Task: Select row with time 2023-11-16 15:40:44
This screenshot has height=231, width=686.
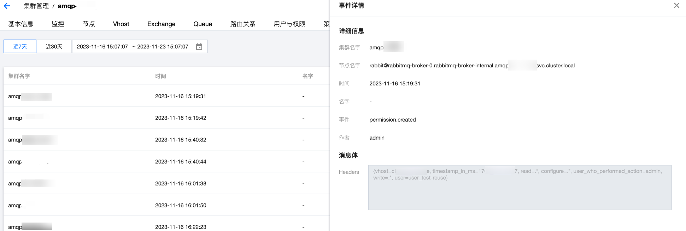Action: (166, 162)
